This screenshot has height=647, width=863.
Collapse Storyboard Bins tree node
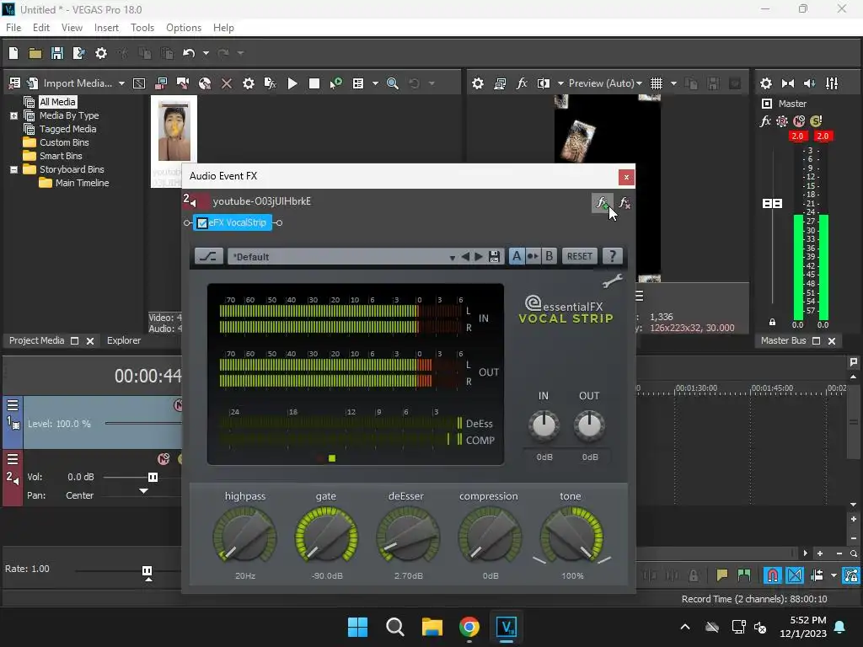point(13,169)
